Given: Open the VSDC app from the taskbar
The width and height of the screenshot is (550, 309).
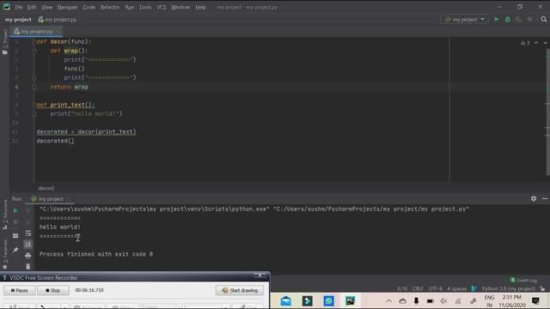Looking at the screenshot, I should pos(308,301).
